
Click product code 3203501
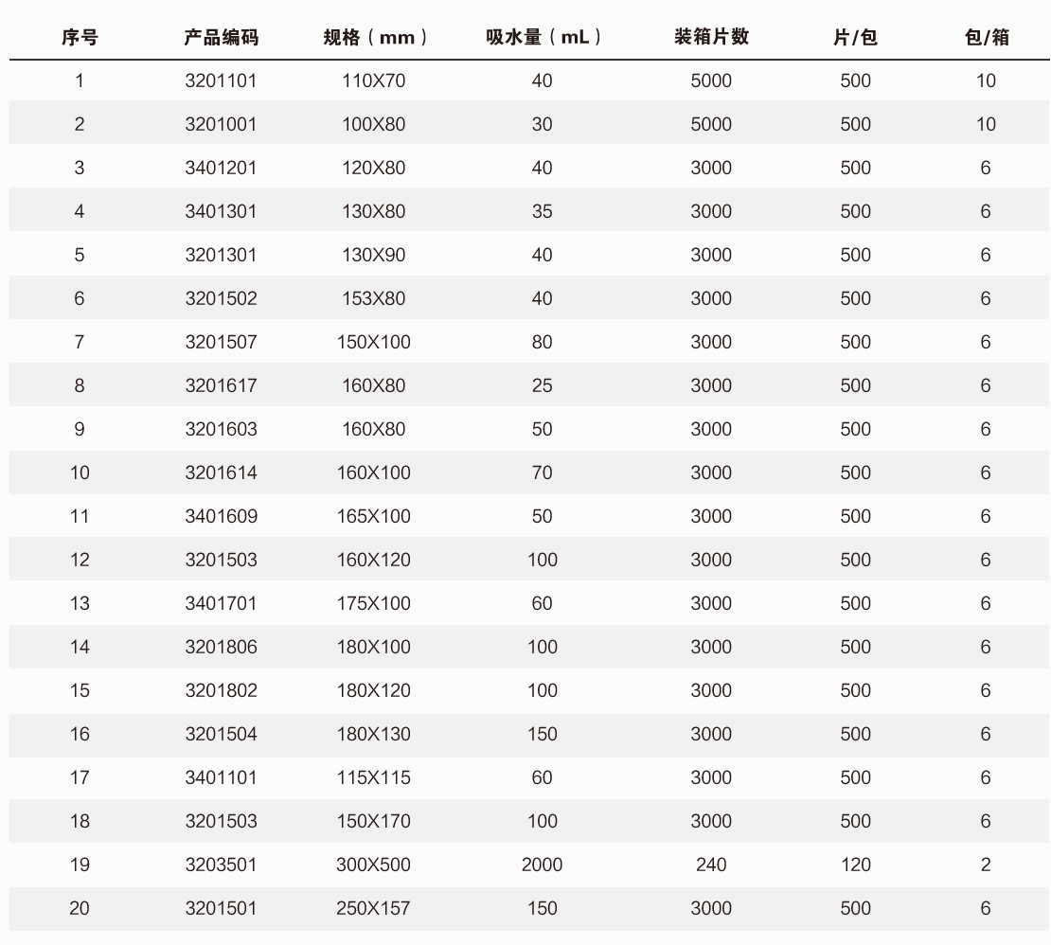click(x=221, y=865)
